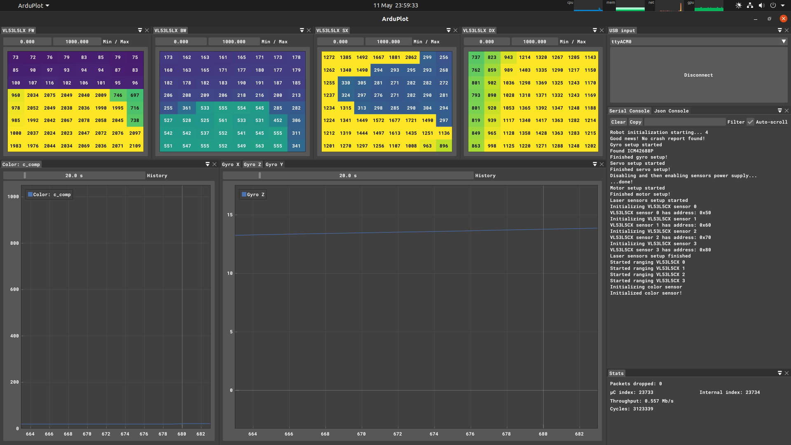Open the Gyro plot panel options triangle icon
The image size is (791, 445).
(x=594, y=164)
